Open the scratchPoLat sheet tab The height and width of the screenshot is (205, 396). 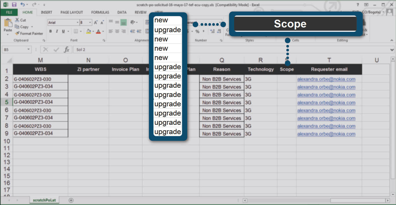44,200
